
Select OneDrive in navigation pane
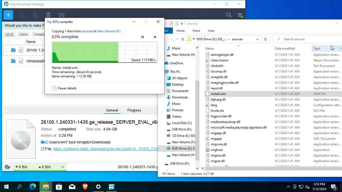176,63
